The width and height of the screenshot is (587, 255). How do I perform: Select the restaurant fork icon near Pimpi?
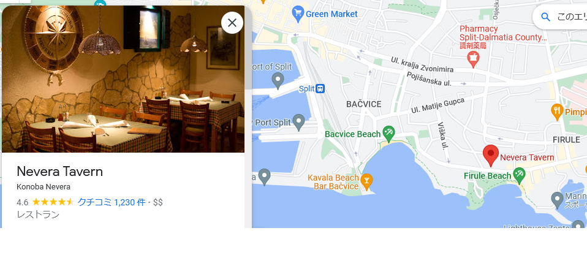point(558,112)
